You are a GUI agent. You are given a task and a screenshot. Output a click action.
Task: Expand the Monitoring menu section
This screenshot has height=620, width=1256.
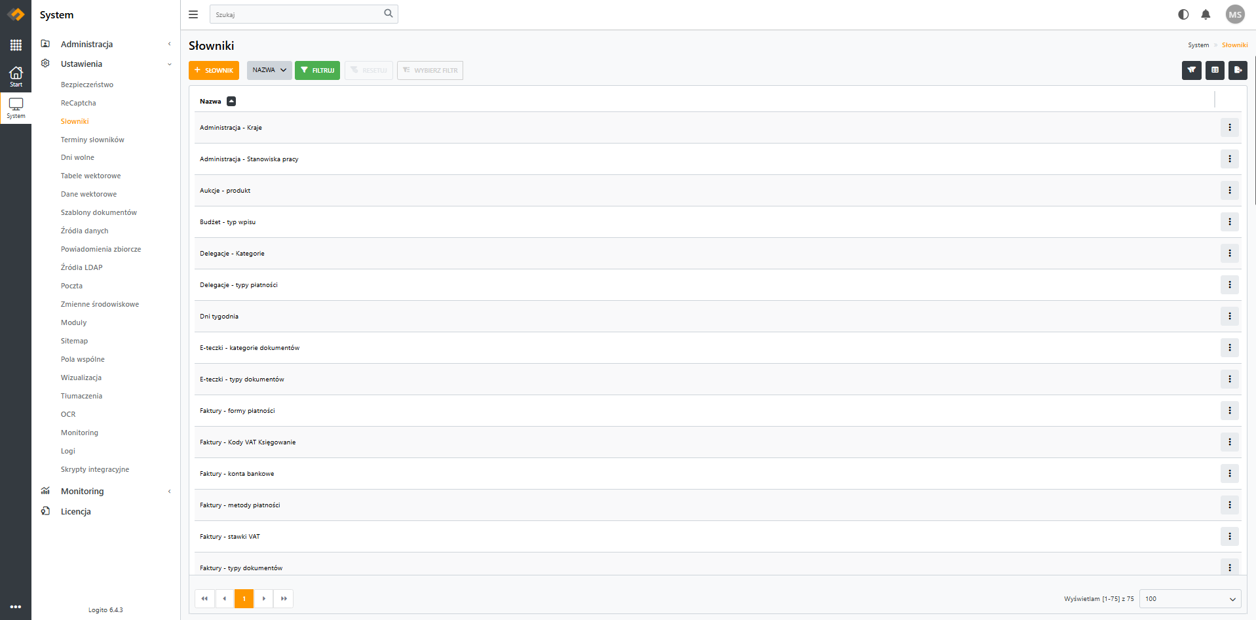click(x=106, y=491)
